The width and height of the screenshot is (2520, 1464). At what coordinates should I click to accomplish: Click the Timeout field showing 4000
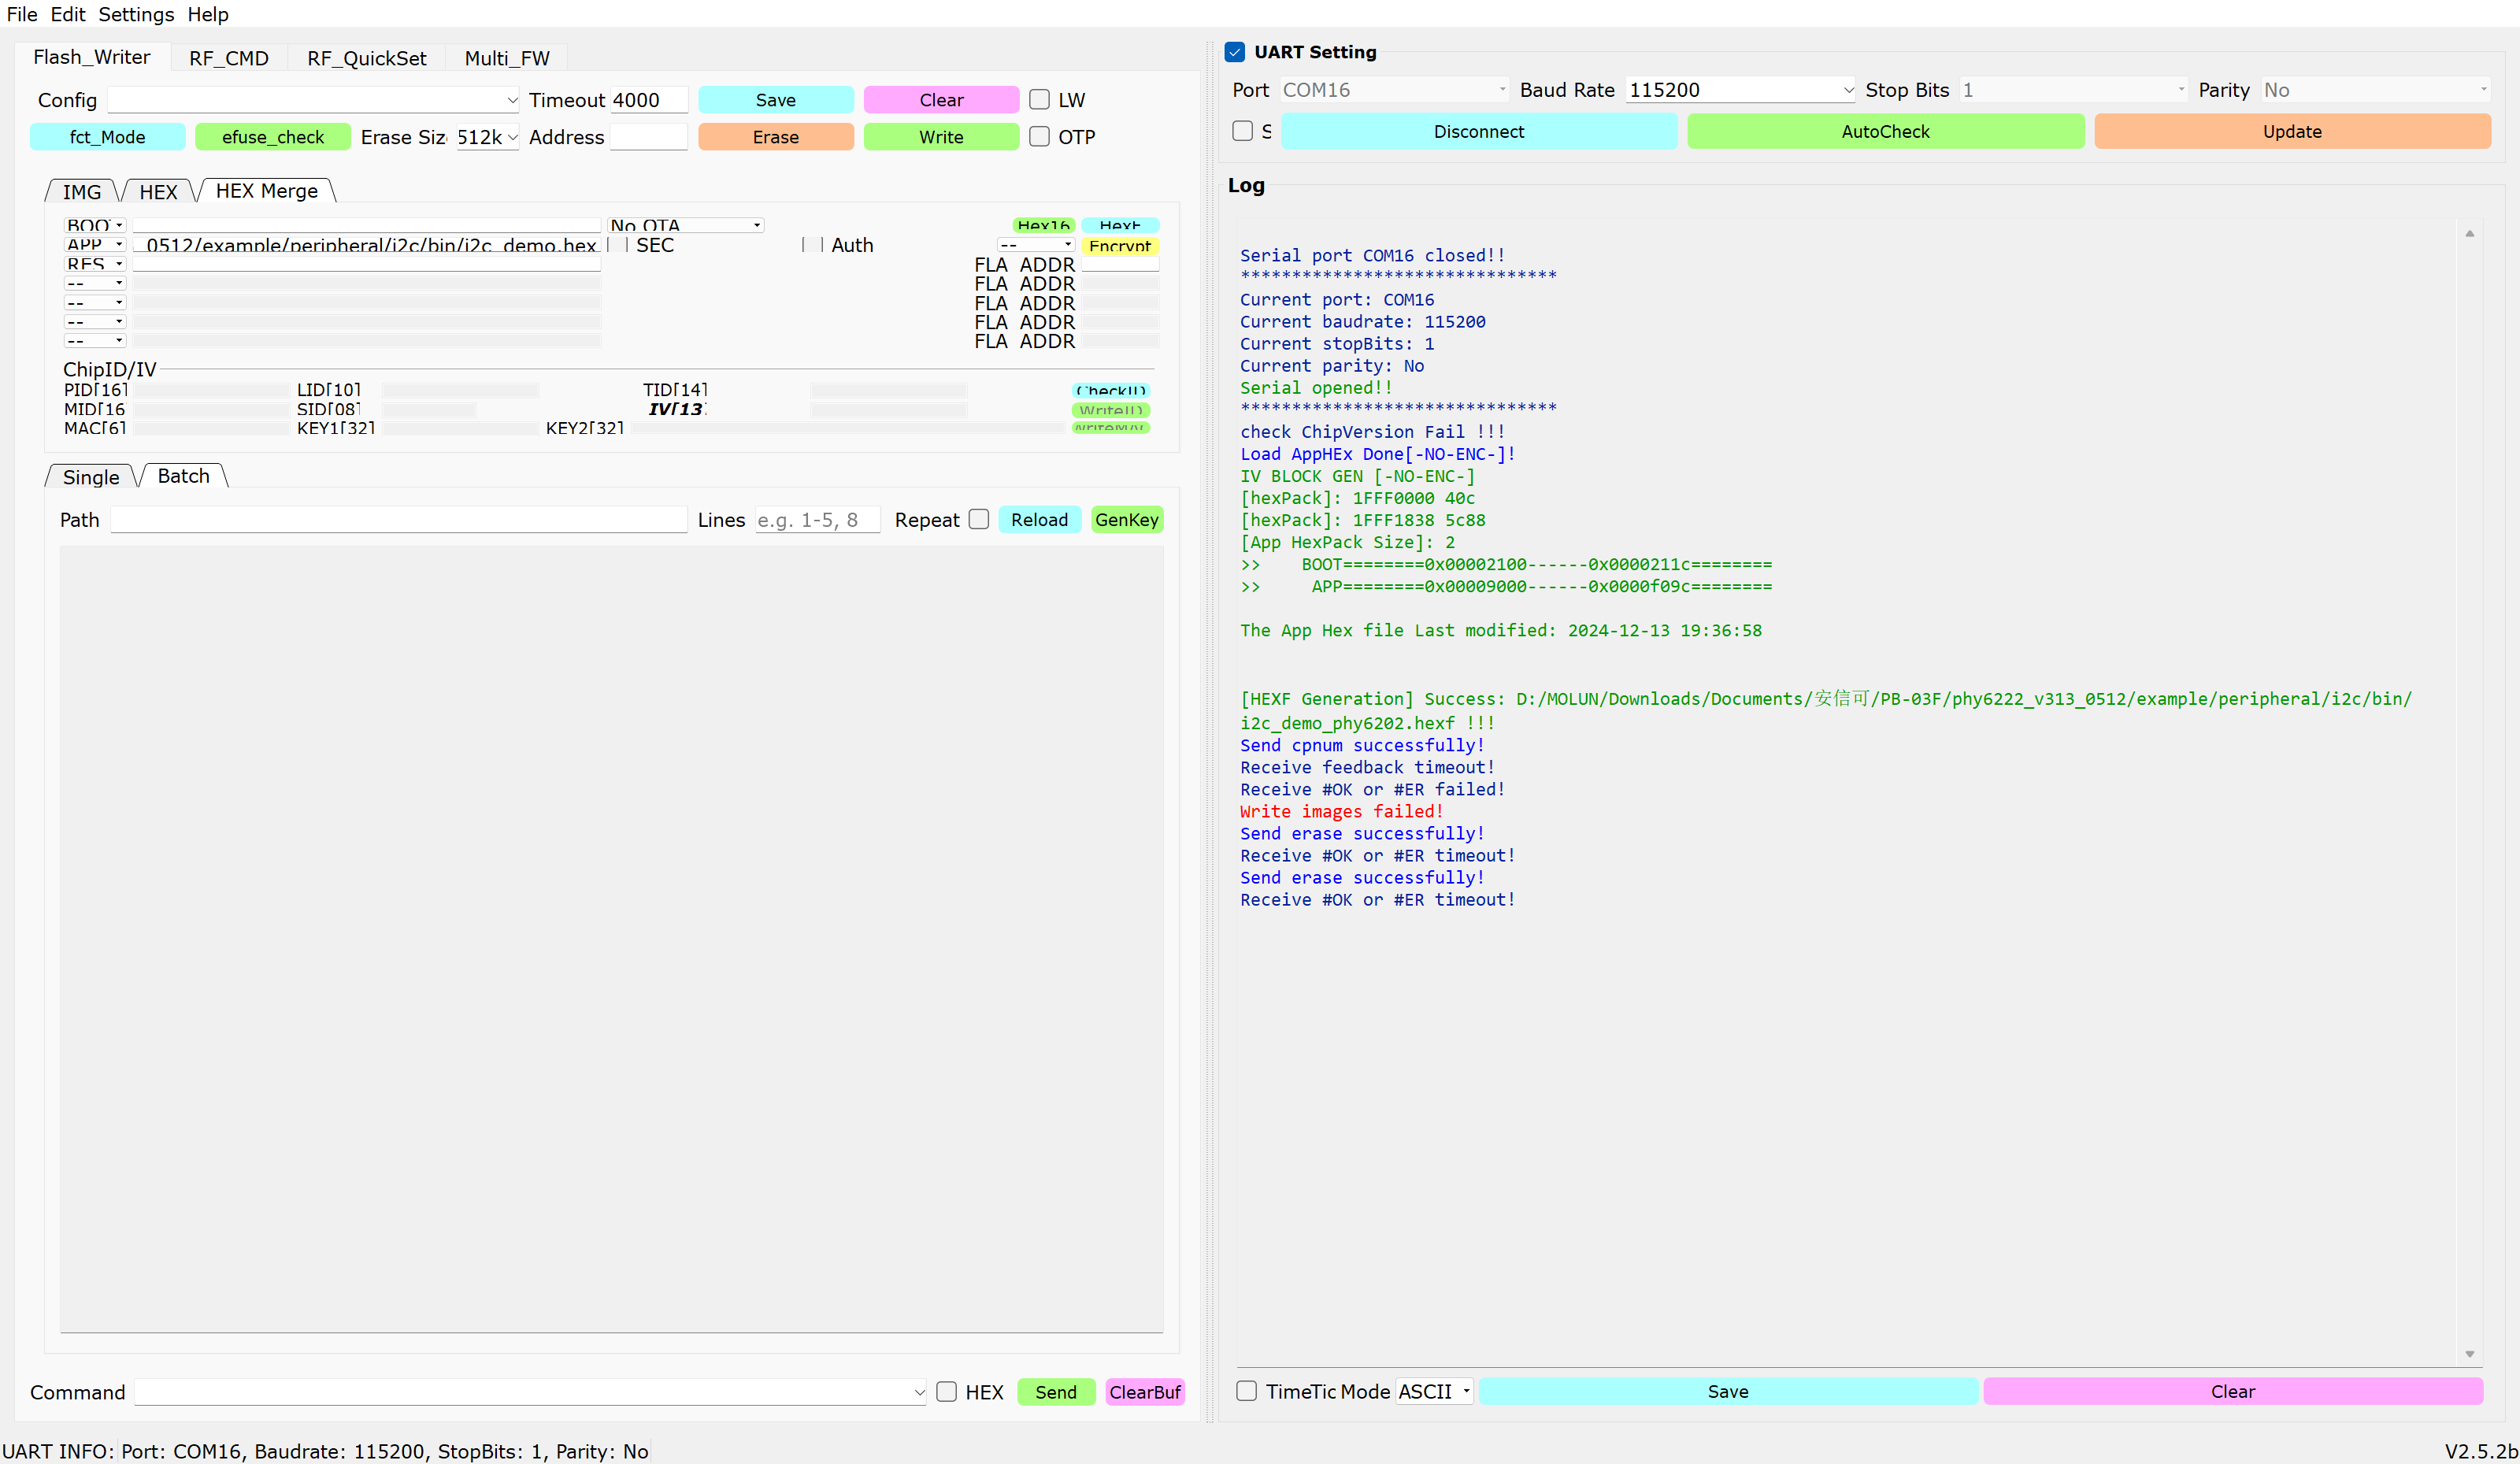[x=649, y=100]
